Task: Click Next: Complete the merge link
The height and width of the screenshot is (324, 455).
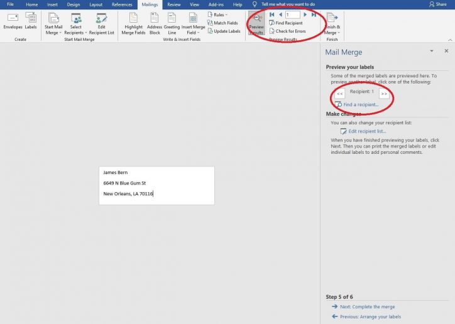Action: 368,306
